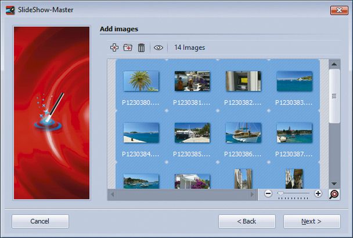Select the purple flowers thumbnail, third row
This screenshot has height=238, width=353.
point(192,181)
